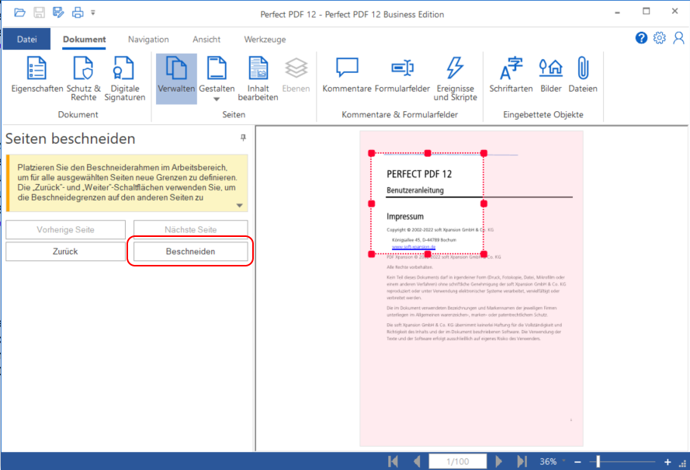Open the Schriftarten embedded fonts
The height and width of the screenshot is (470, 690).
(x=511, y=78)
